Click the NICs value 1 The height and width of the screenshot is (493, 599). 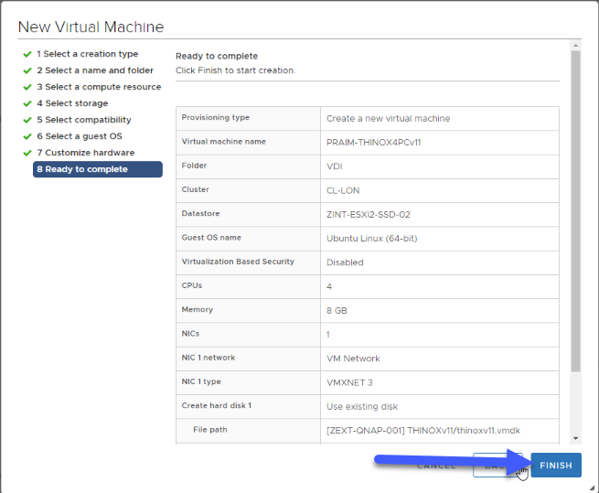[x=327, y=335]
